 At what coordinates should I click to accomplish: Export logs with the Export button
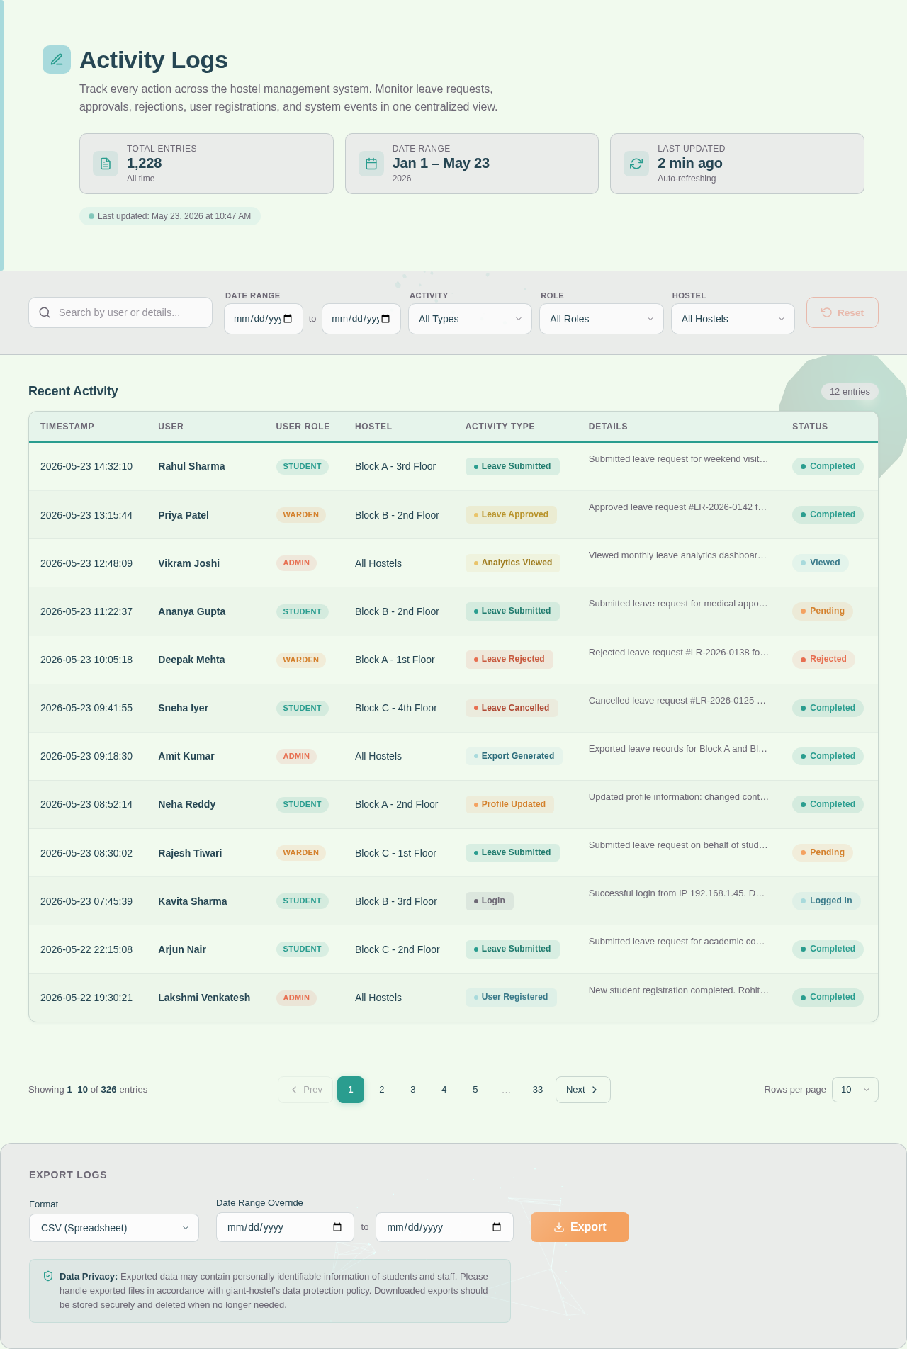click(580, 1227)
